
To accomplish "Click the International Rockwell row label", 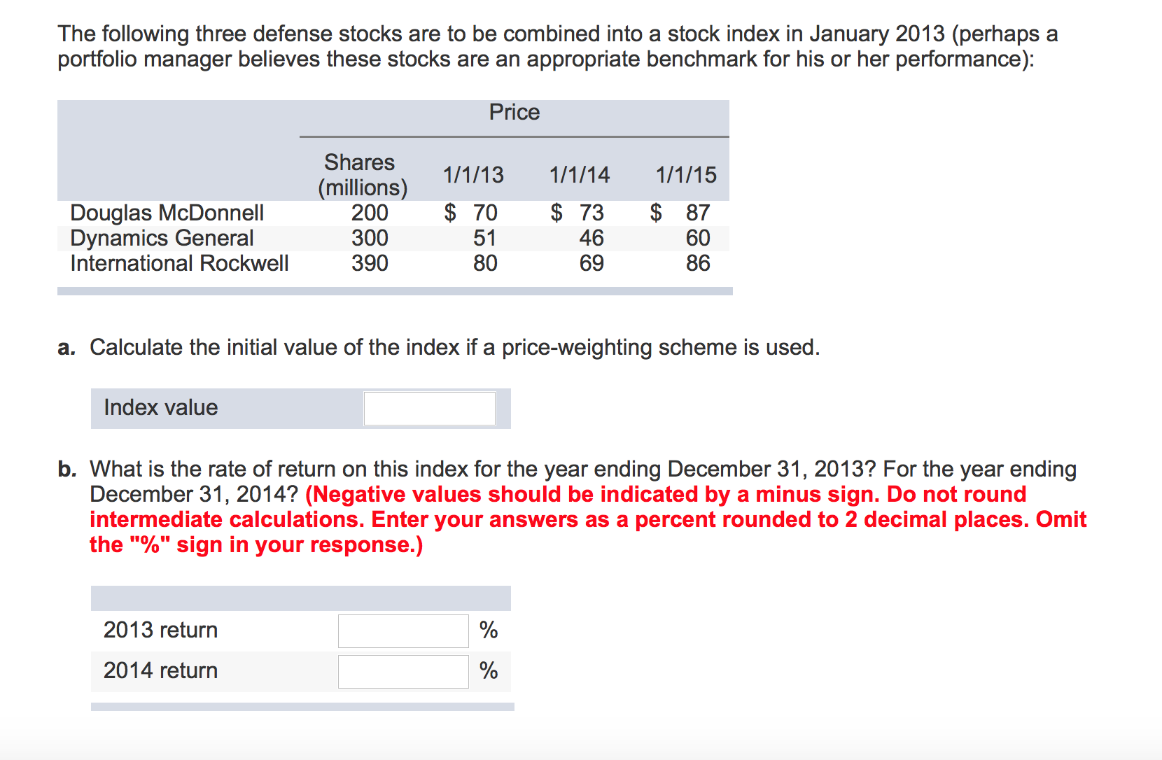I will coord(179,263).
